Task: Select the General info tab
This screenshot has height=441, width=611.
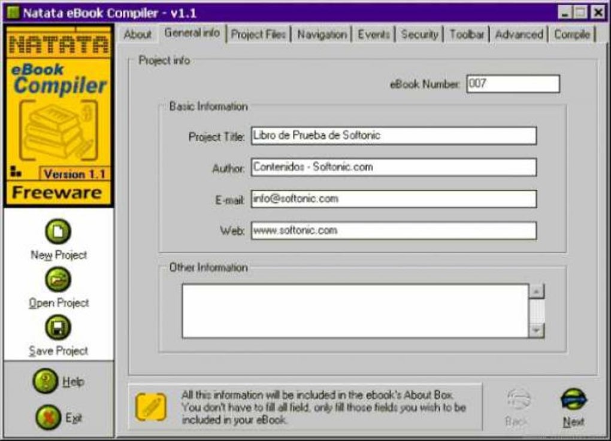Action: click(x=192, y=33)
